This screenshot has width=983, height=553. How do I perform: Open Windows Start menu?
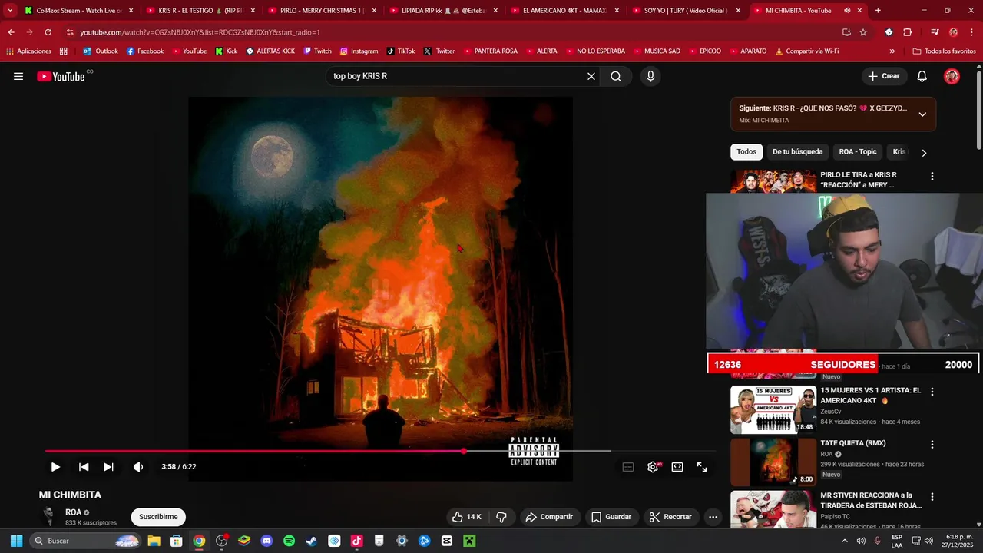point(16,541)
